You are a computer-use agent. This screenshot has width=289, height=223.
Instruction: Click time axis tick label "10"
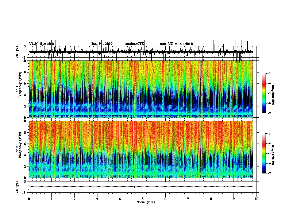coord(257,199)
